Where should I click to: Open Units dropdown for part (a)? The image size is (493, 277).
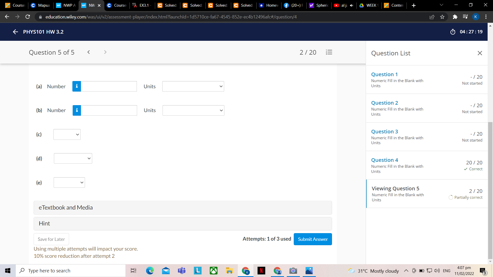point(193,86)
